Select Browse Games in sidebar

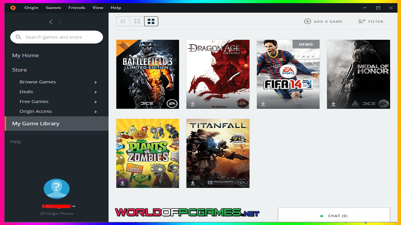[38, 82]
